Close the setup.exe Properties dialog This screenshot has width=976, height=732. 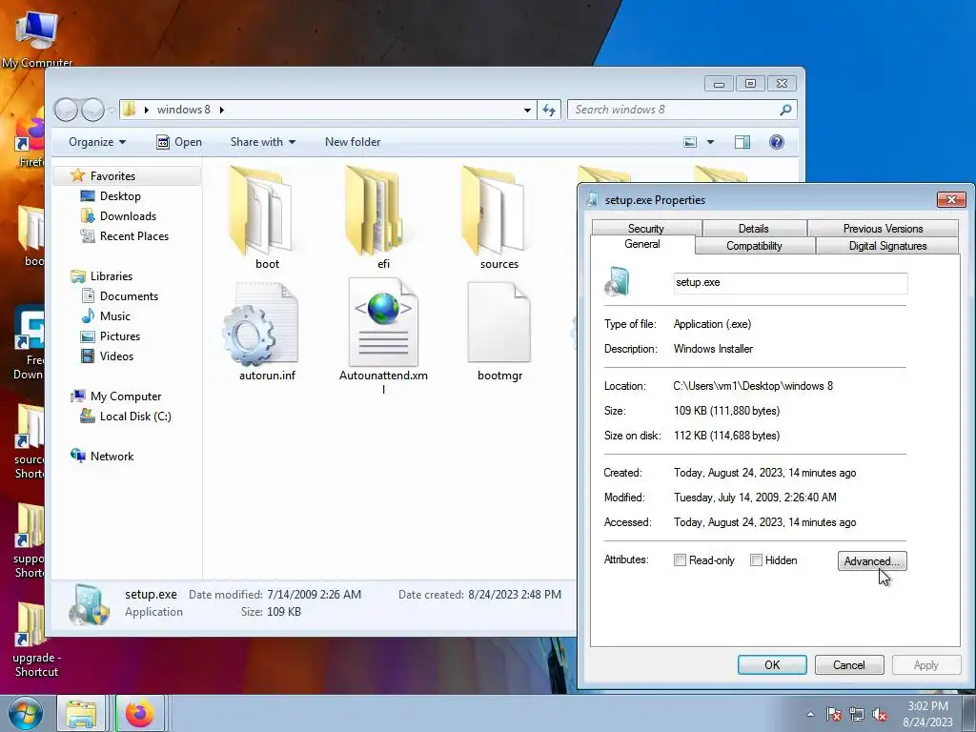pyautogui.click(x=951, y=199)
